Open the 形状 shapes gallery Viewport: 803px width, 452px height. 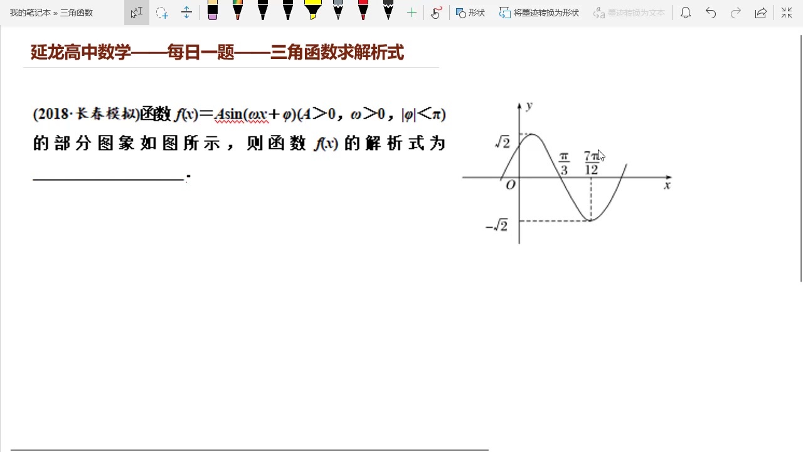click(x=471, y=13)
